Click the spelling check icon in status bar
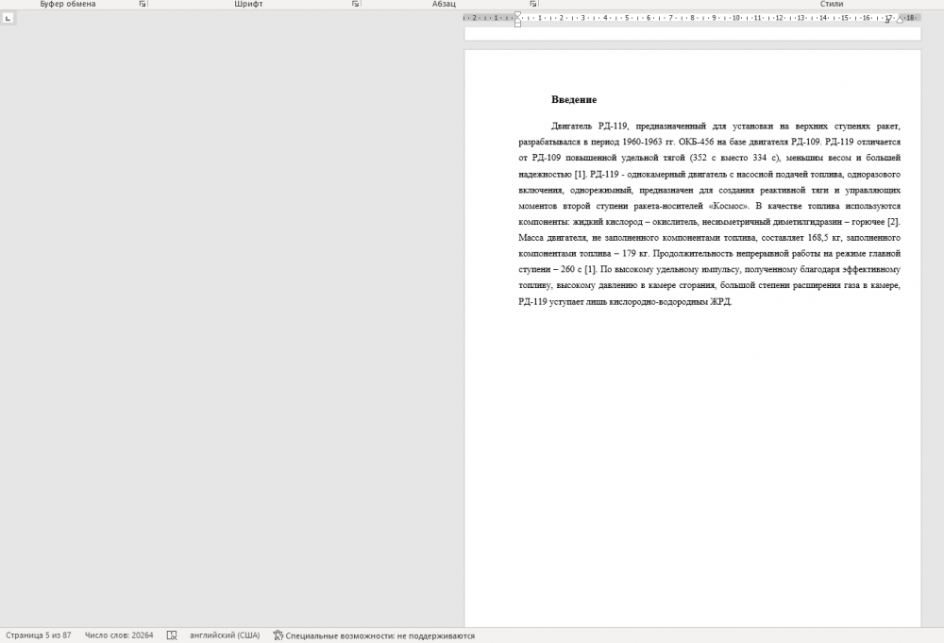944x643 pixels. coord(172,635)
